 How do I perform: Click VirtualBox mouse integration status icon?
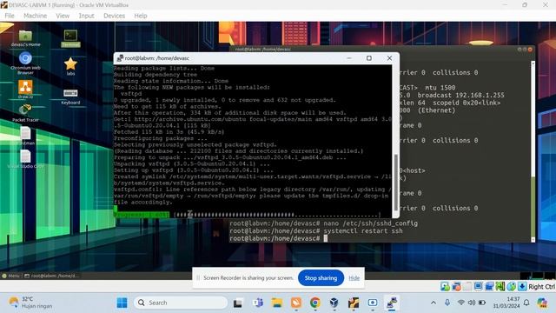pyautogui.click(x=511, y=286)
